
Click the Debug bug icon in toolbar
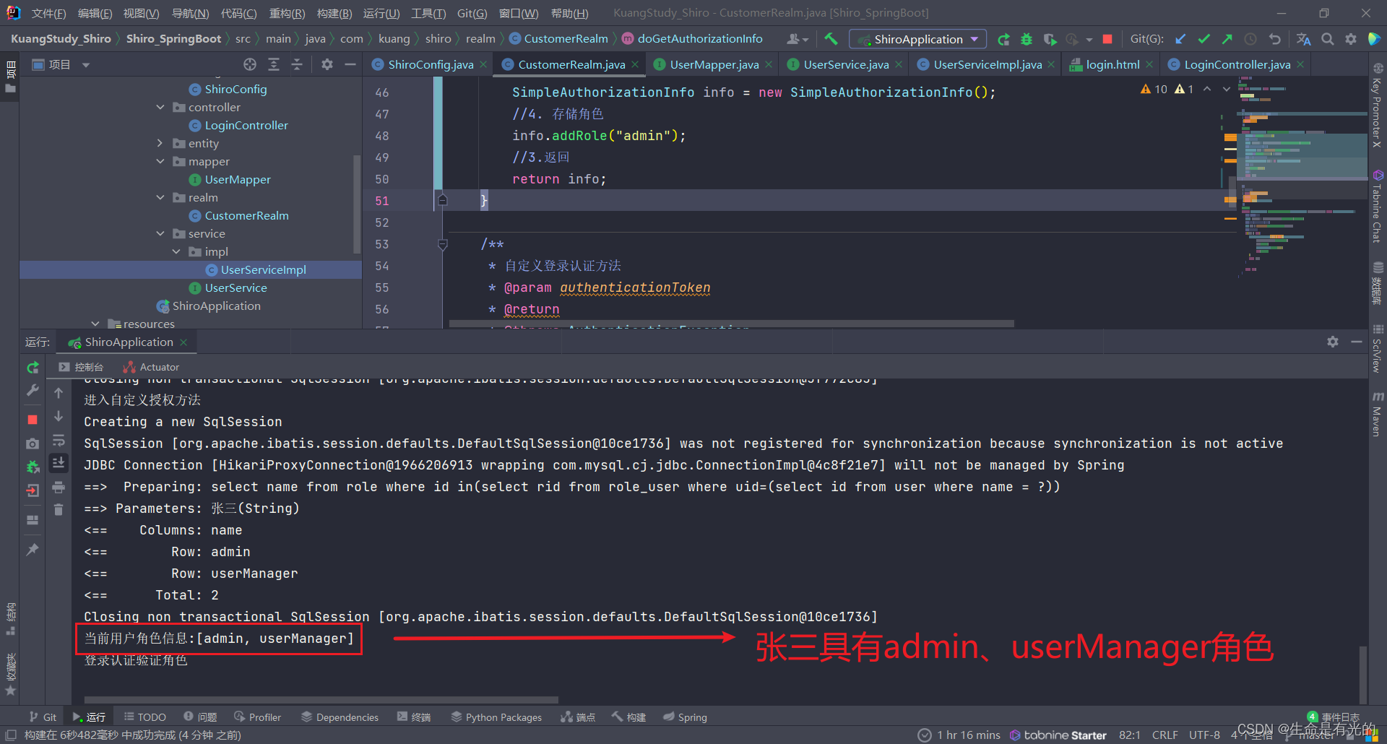(1027, 39)
